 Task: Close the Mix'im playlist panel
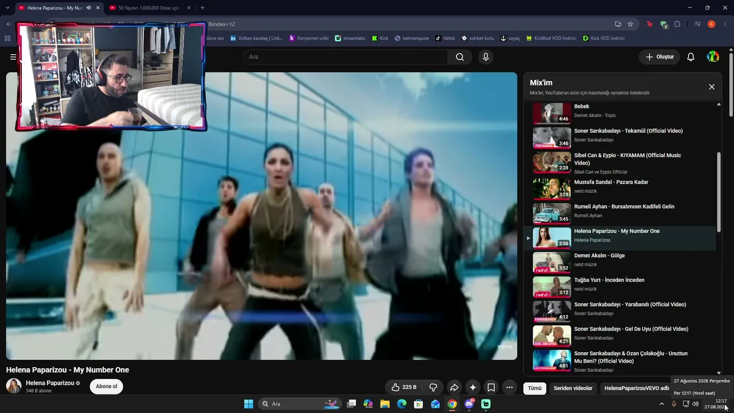tap(712, 87)
